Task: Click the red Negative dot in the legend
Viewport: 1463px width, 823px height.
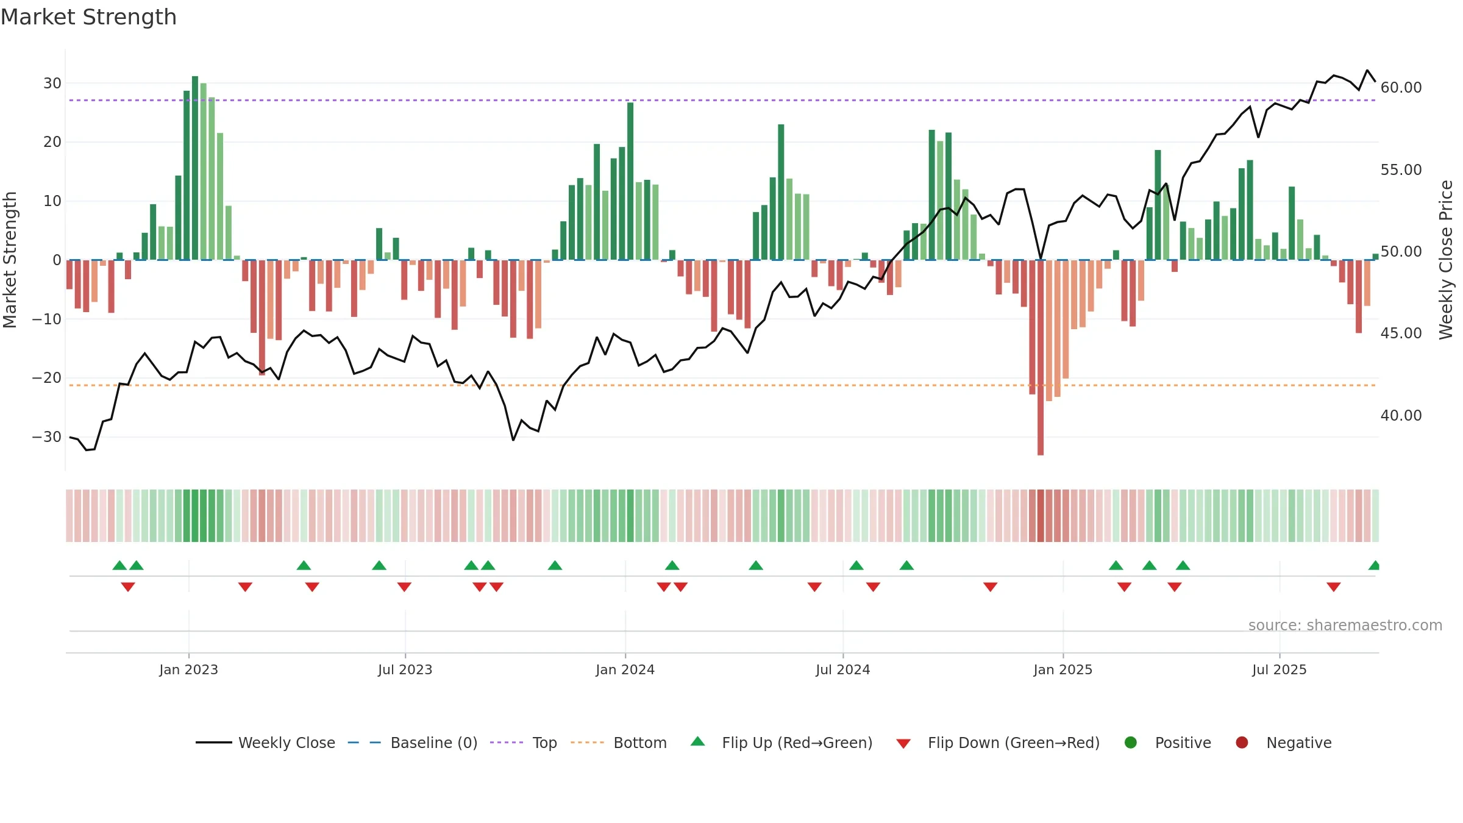Action: 1242,743
